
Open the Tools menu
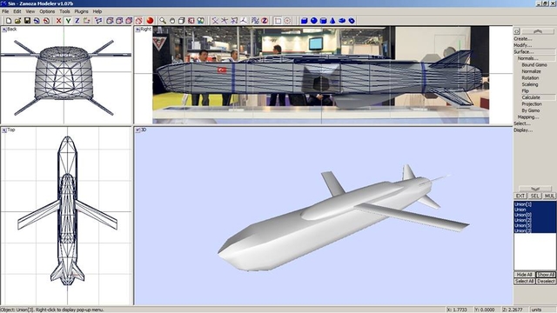pyautogui.click(x=64, y=11)
